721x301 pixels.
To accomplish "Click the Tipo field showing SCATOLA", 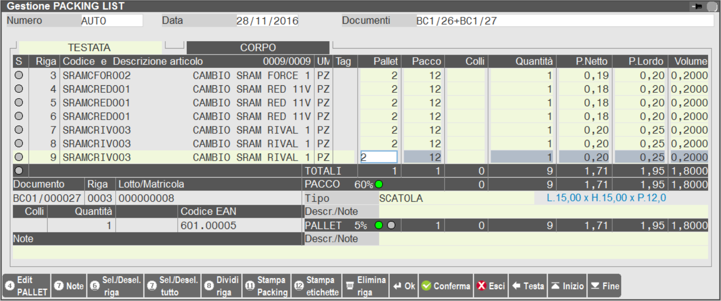I will (454, 198).
